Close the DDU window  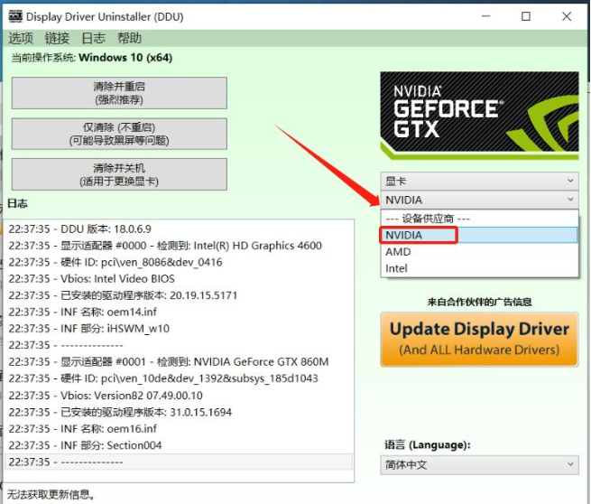pyautogui.click(x=567, y=16)
